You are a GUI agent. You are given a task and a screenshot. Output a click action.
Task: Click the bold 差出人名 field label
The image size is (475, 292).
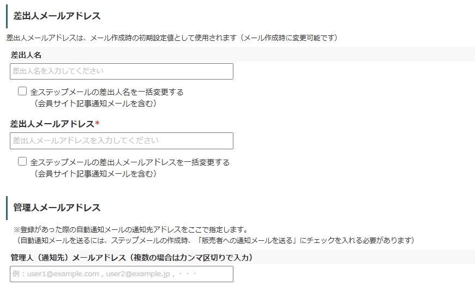(x=26, y=55)
